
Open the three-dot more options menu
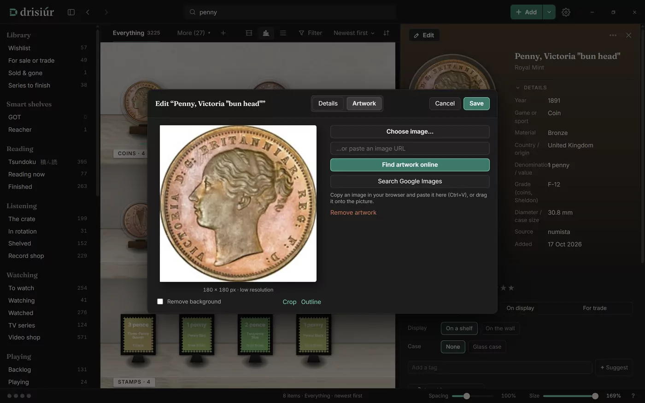[613, 35]
